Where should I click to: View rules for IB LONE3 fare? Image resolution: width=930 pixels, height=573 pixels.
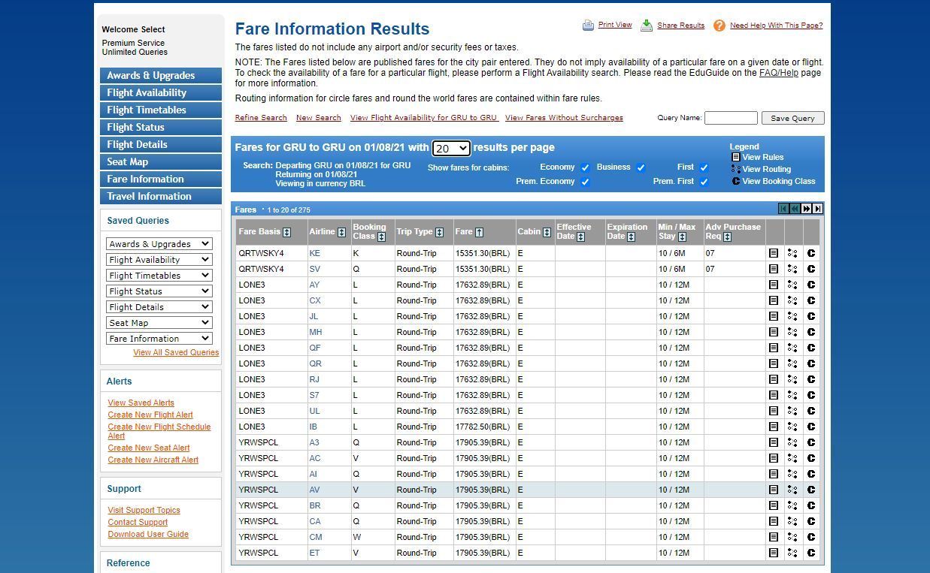click(773, 427)
